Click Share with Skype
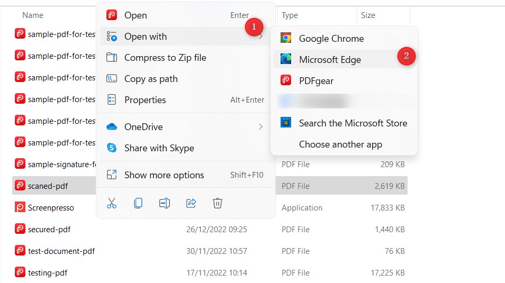The height and width of the screenshot is (283, 505). tap(159, 148)
